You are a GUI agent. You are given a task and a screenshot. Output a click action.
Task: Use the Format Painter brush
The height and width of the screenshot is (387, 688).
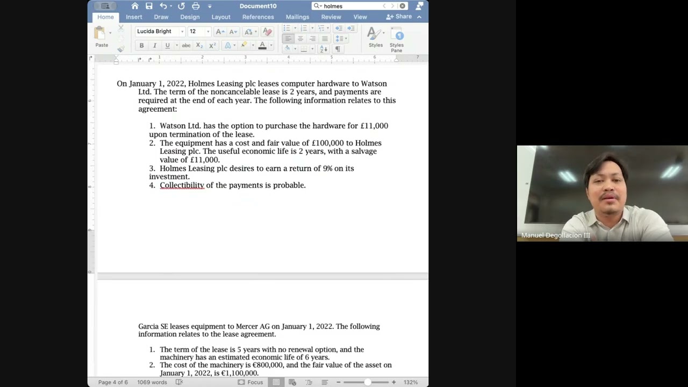121,48
